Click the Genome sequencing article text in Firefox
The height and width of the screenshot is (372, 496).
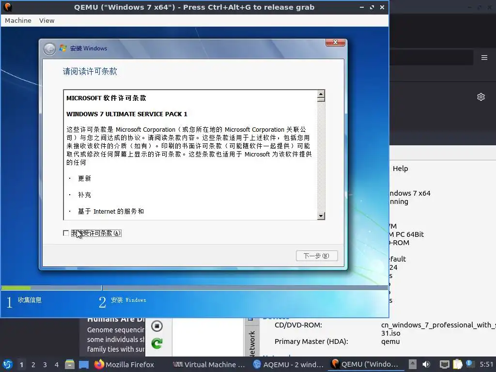(x=116, y=340)
